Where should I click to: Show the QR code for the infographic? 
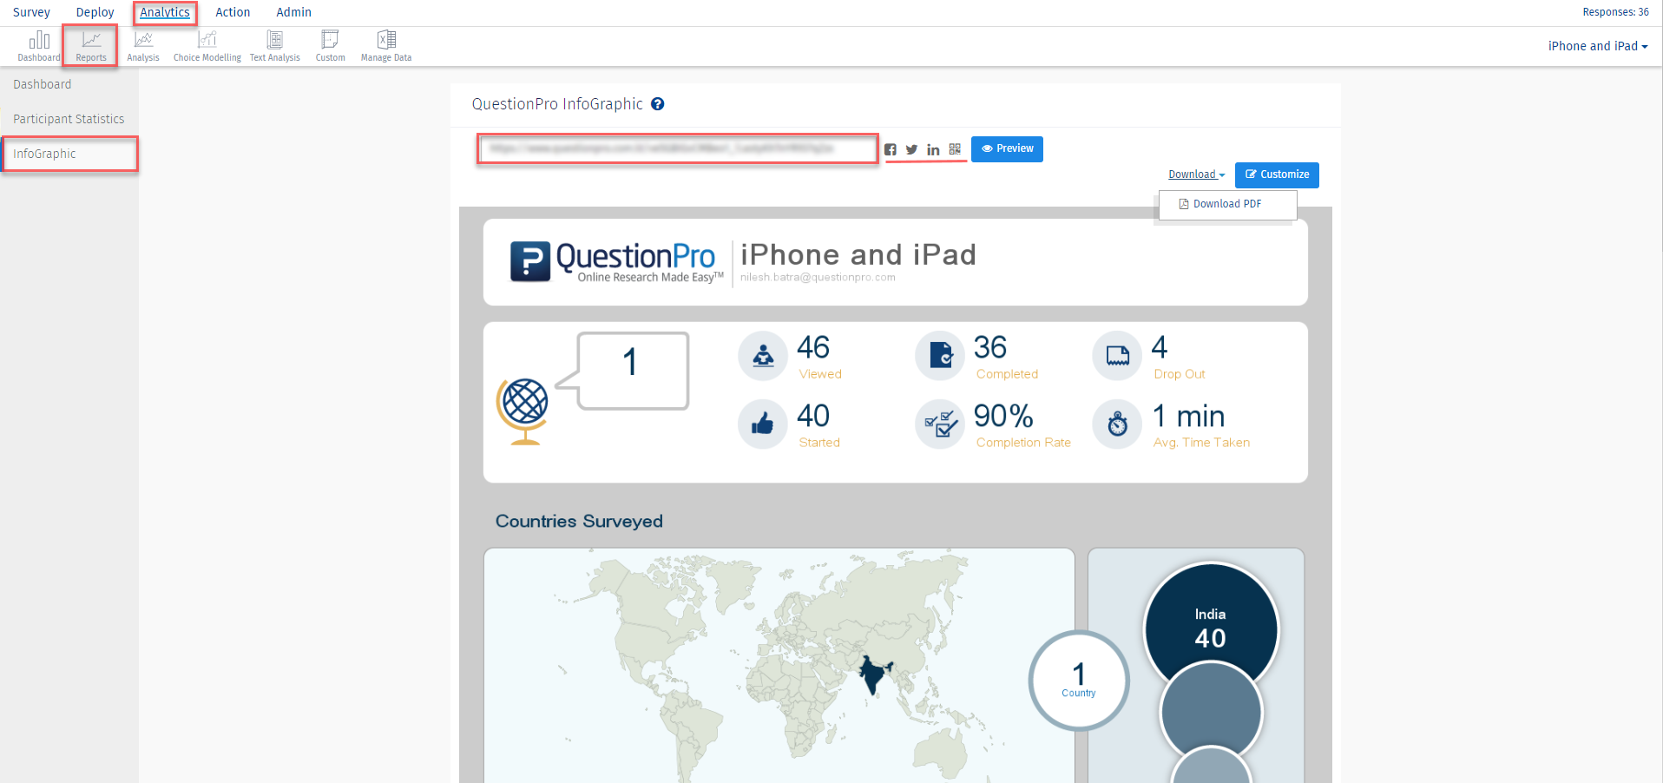coord(955,149)
